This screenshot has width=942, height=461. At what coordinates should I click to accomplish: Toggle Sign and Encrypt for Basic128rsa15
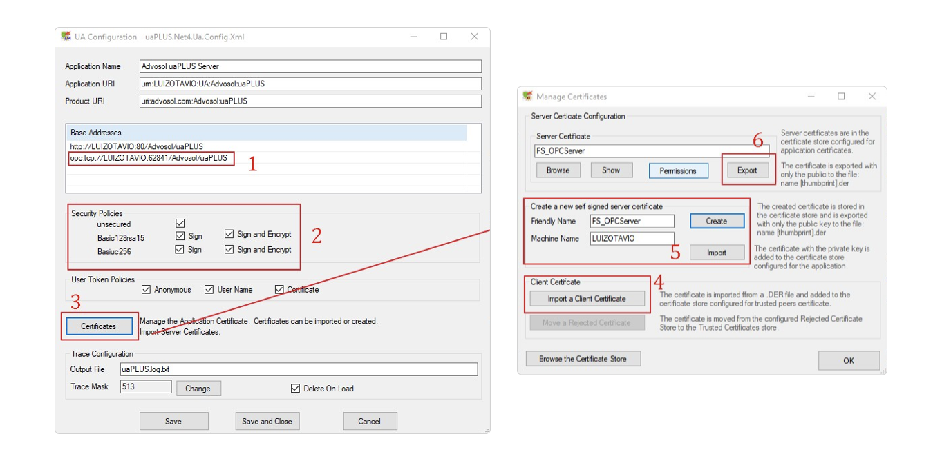229,235
